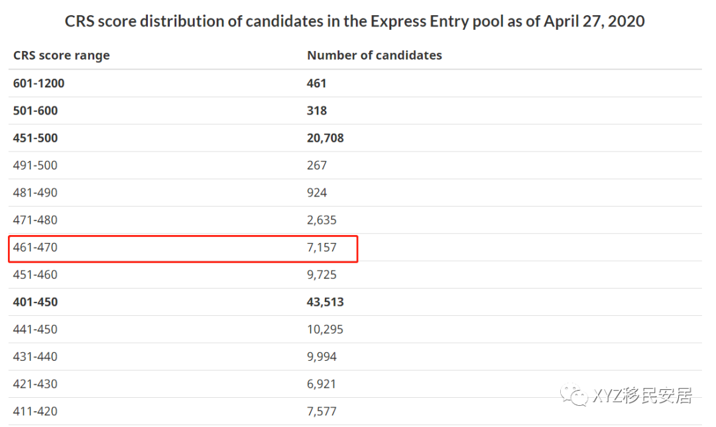Click the bold 451-500 range row
The image size is (716, 427).
[36, 138]
